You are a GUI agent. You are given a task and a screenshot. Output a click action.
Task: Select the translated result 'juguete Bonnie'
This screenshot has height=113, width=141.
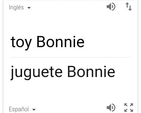[63, 72]
